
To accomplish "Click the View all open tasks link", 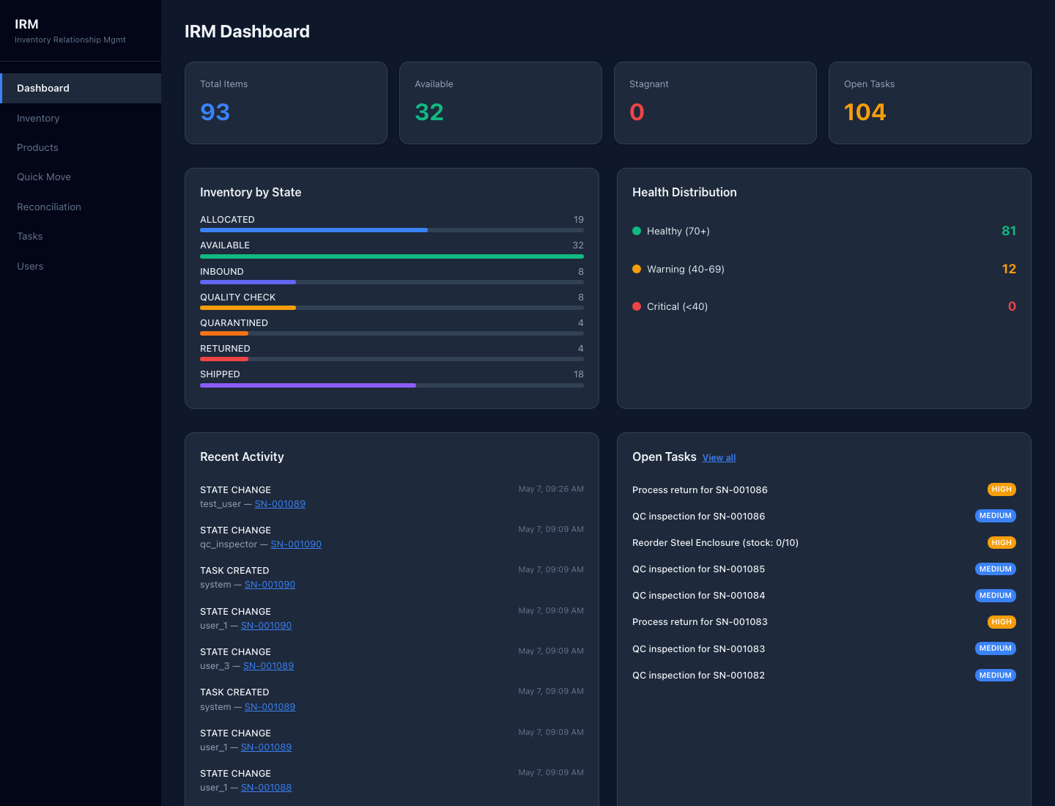I will click(x=719, y=458).
